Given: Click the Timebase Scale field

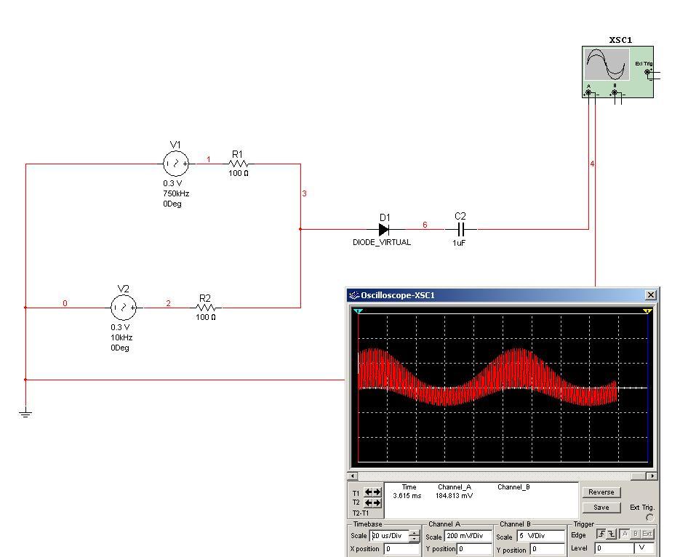Looking at the screenshot, I should click(x=390, y=536).
